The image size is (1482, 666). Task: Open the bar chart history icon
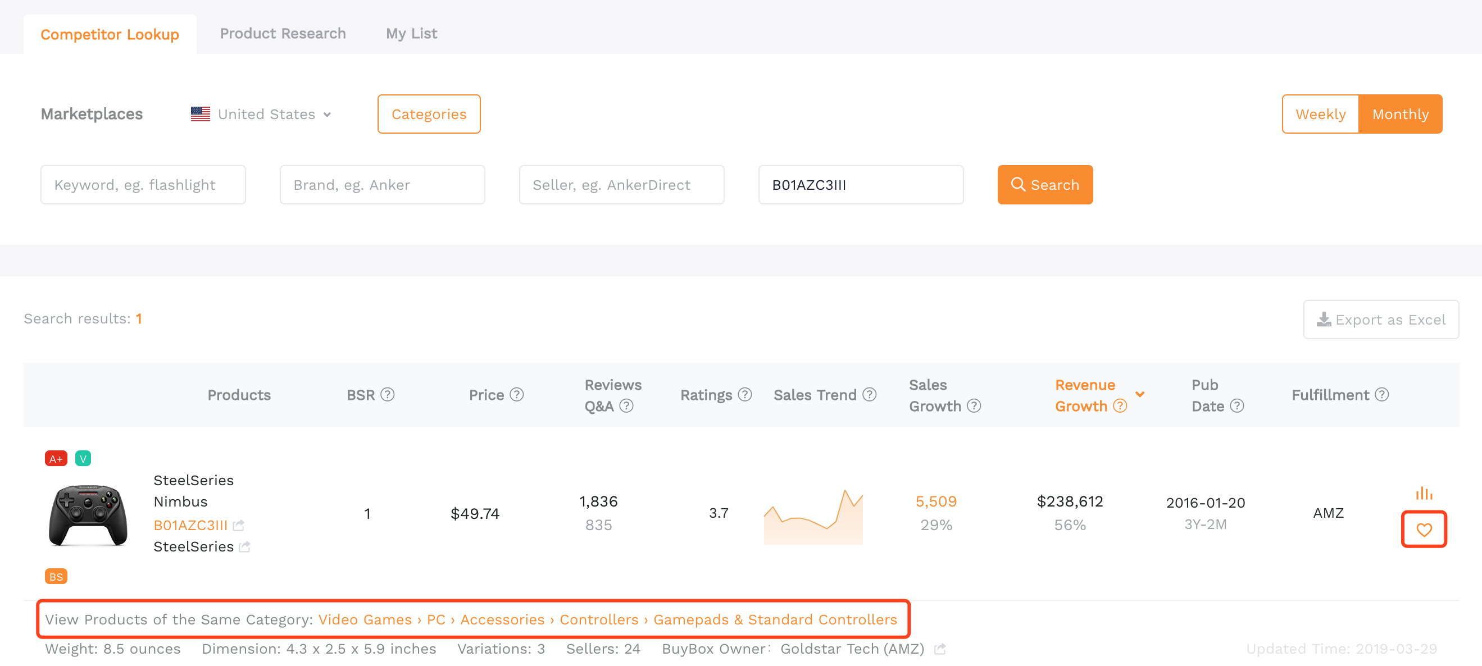(1424, 493)
